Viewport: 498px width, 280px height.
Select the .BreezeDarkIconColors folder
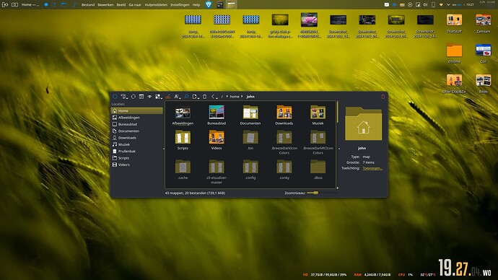(284, 137)
